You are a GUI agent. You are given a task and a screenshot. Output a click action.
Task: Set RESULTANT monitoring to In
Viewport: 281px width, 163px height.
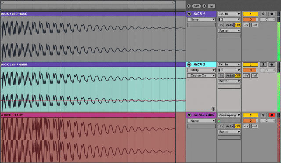click(x=221, y=126)
